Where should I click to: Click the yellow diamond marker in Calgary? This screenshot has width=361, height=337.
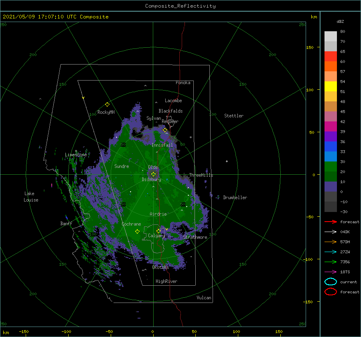(158, 231)
